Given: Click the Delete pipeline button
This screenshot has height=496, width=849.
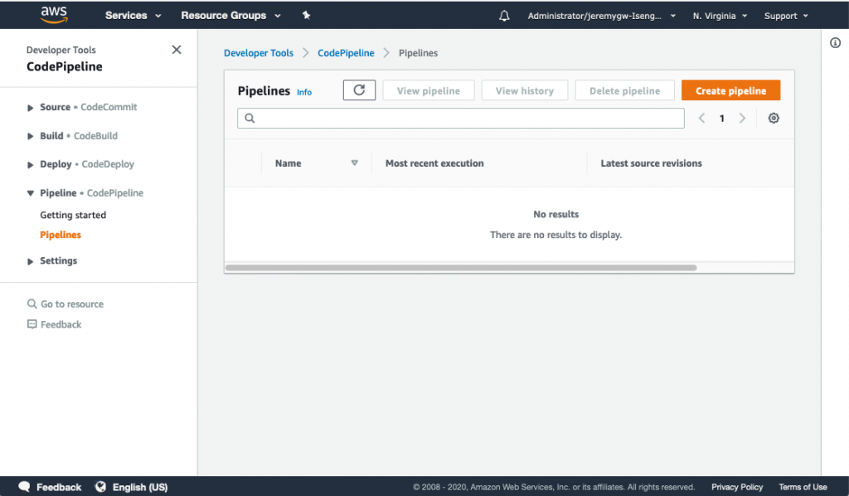Looking at the screenshot, I should coord(625,90).
